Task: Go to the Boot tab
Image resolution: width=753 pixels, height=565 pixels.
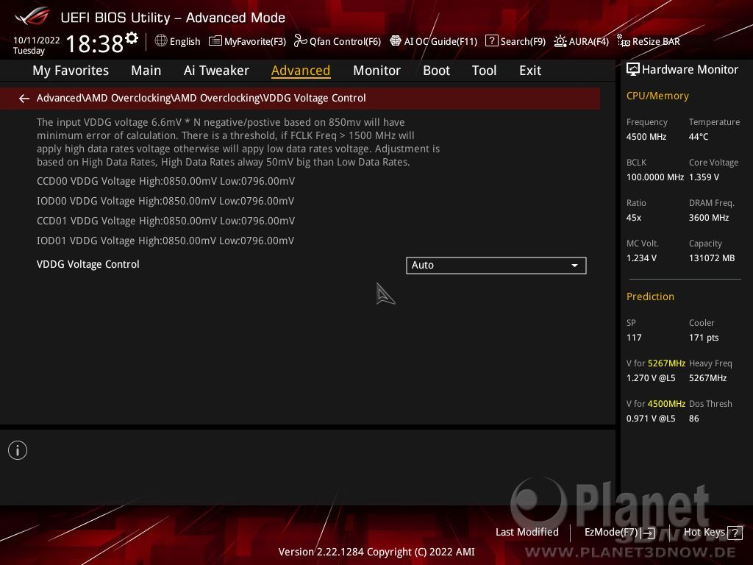Action: click(x=436, y=71)
